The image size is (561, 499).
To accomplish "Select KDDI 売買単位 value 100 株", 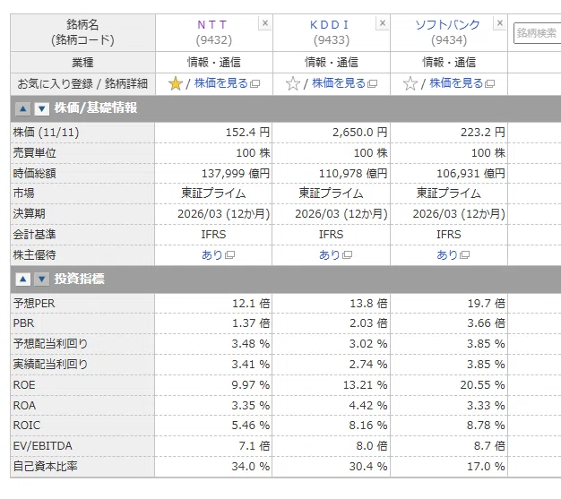I will pyautogui.click(x=371, y=153).
